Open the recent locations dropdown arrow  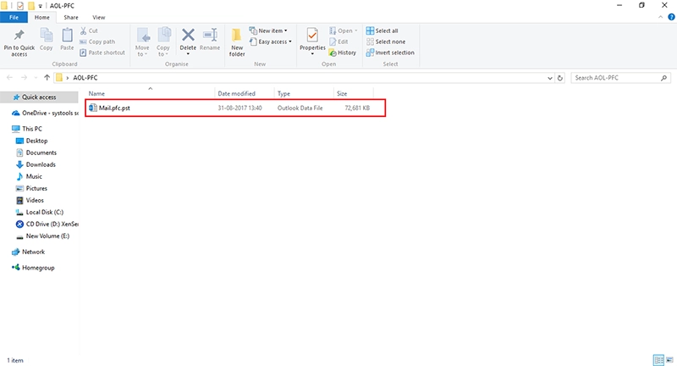click(36, 78)
